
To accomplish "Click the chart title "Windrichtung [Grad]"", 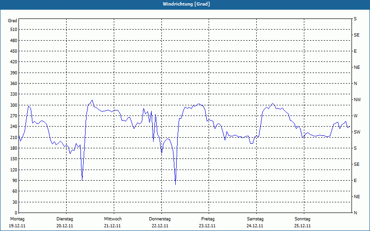I will [x=186, y=4].
